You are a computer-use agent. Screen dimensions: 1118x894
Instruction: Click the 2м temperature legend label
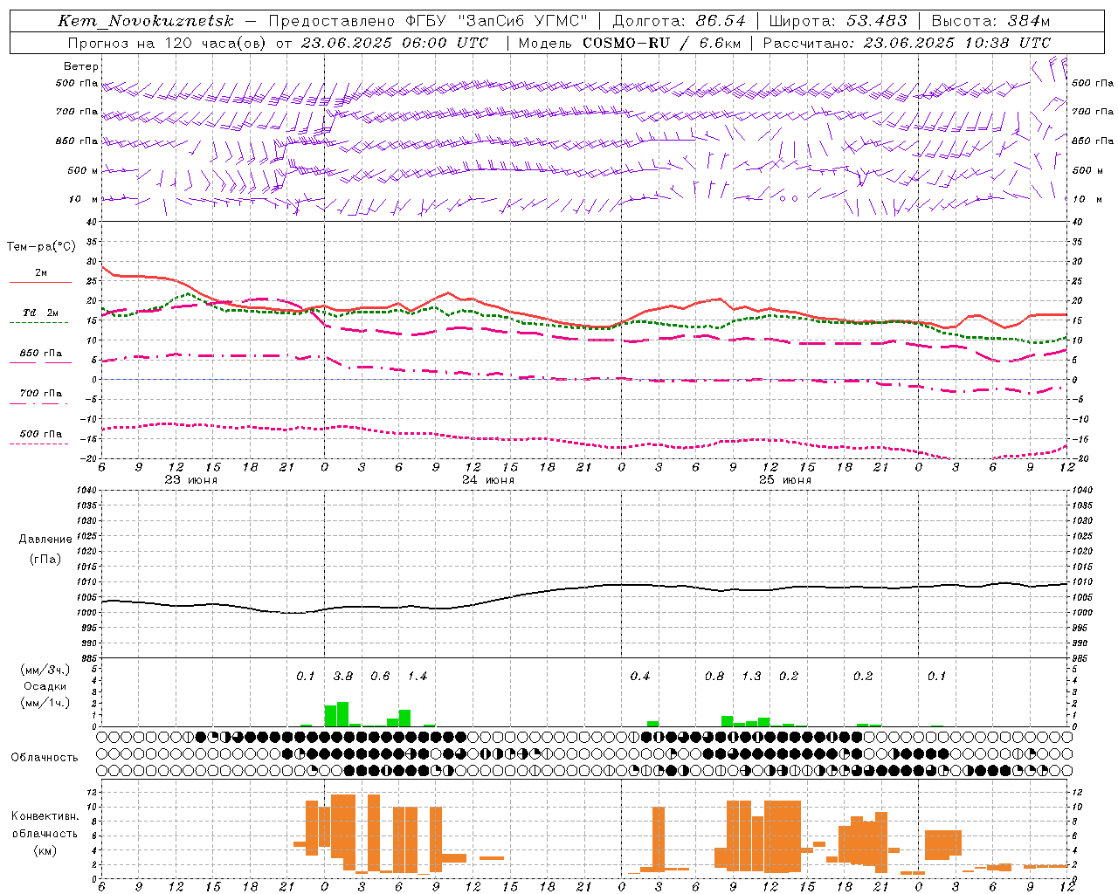(x=41, y=272)
